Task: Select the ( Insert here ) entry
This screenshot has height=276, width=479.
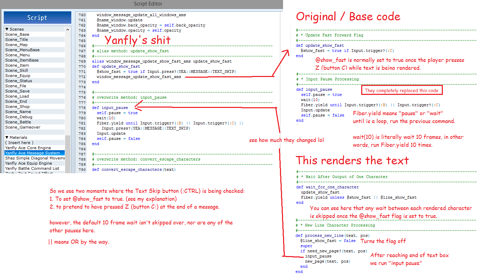Action: [x=34, y=143]
